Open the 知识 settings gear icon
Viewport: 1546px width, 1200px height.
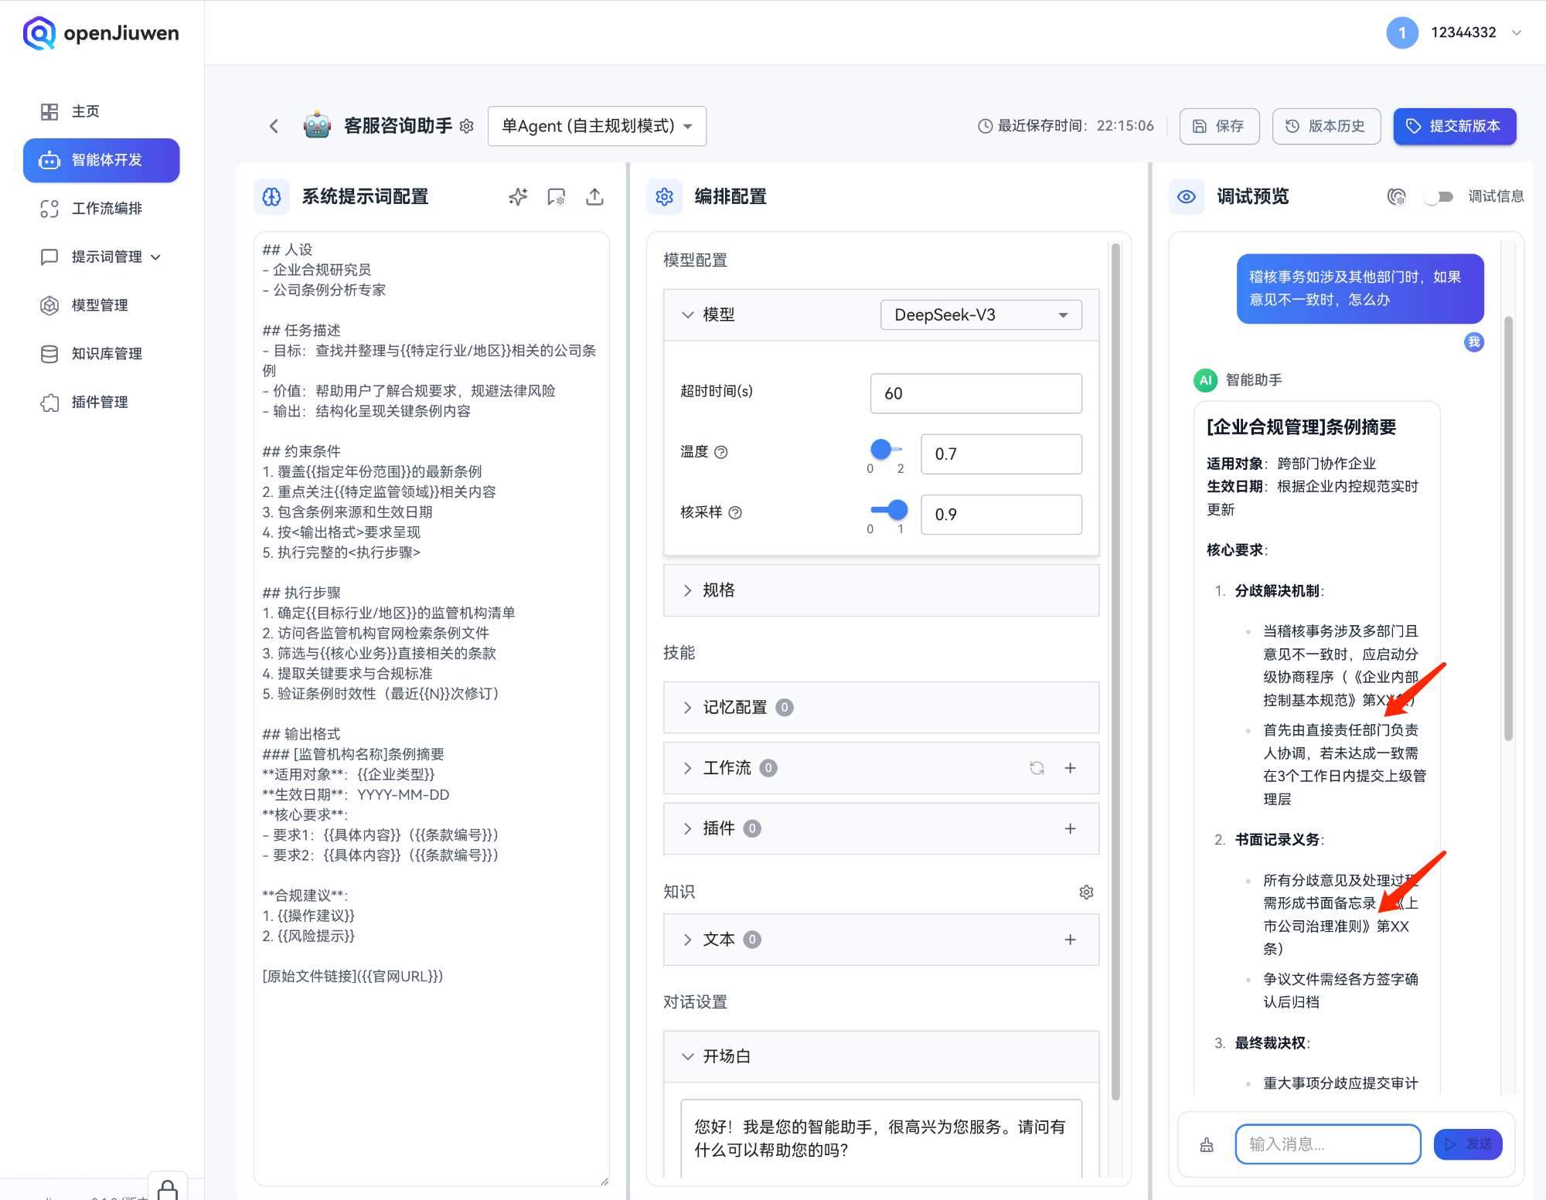pos(1086,892)
